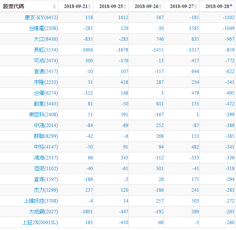Open 南亞科(2408) stock details
Image resolution: width=236 pixels, height=230 pixels.
point(43,115)
